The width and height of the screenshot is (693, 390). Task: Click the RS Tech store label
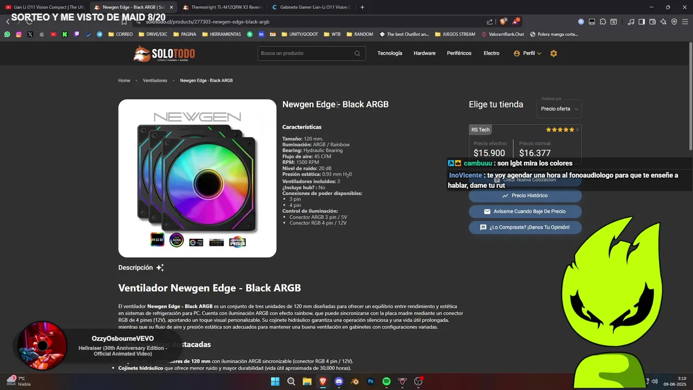point(480,129)
